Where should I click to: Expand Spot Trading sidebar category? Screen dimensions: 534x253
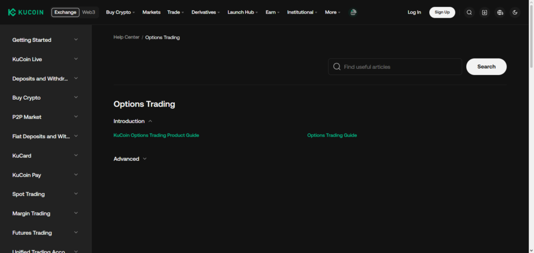(46, 194)
